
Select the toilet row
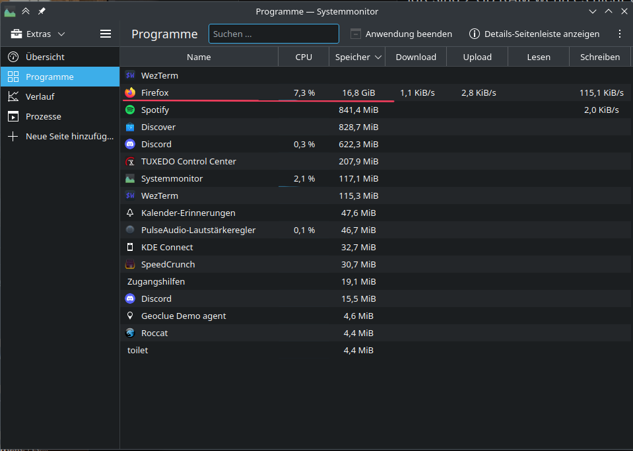tap(376, 350)
